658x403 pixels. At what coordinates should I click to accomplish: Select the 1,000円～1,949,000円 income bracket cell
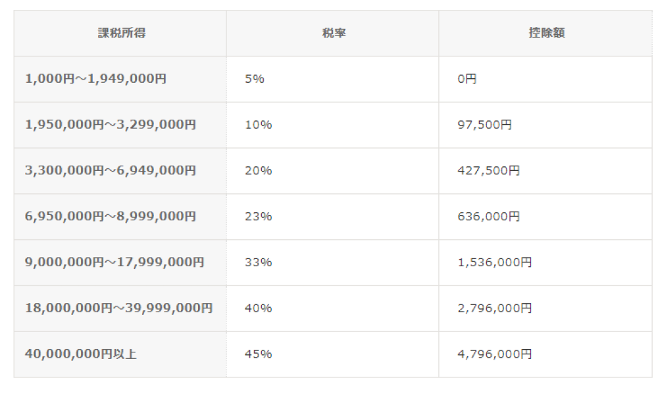tap(120, 80)
